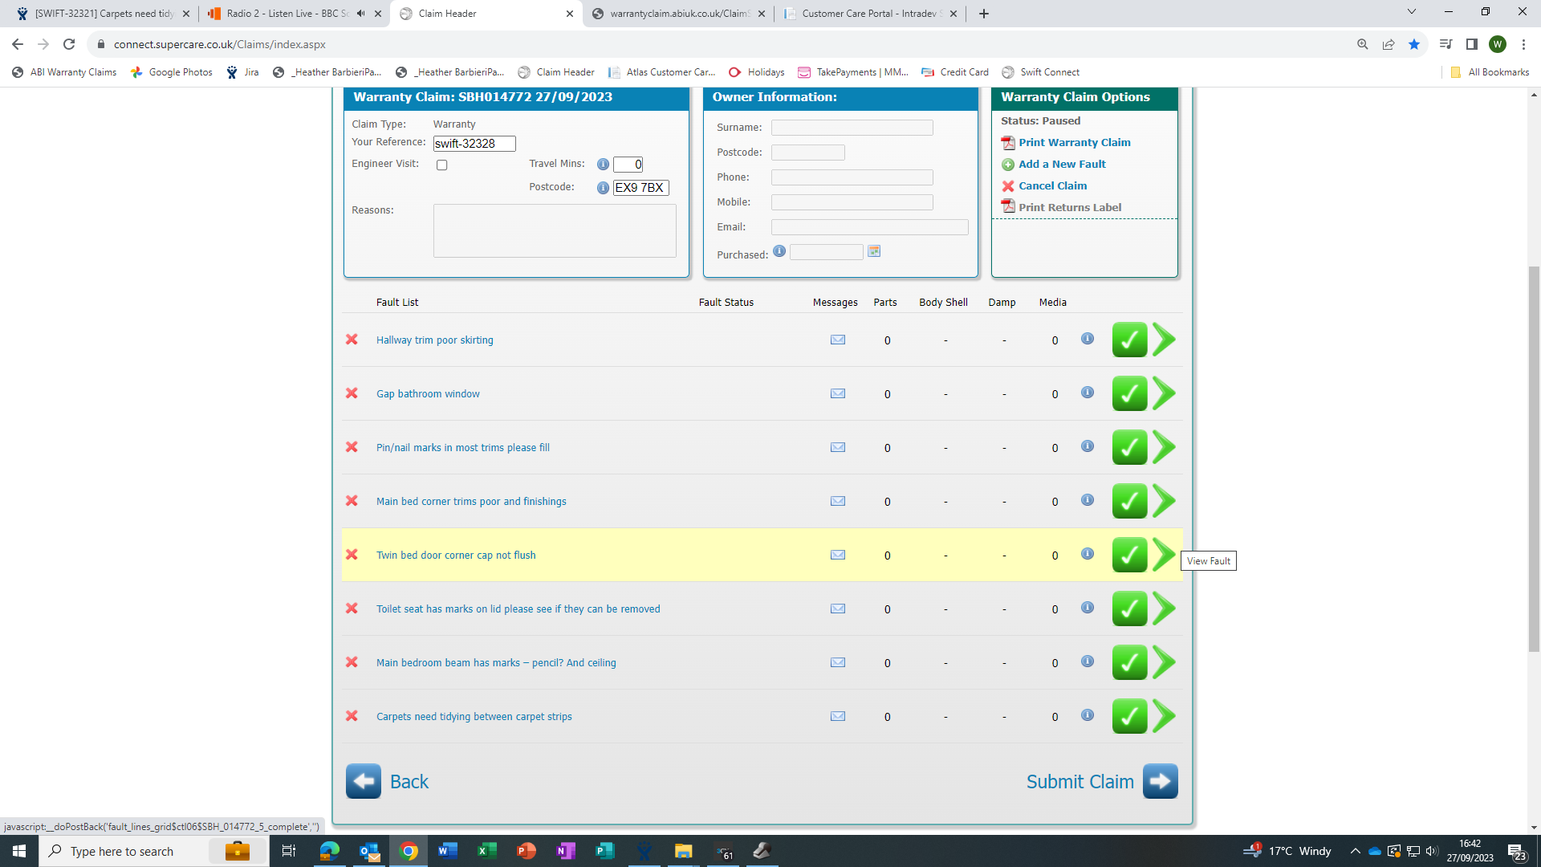Image resolution: width=1541 pixels, height=867 pixels.
Task: Open Chrome three-dot menu
Action: (1523, 44)
